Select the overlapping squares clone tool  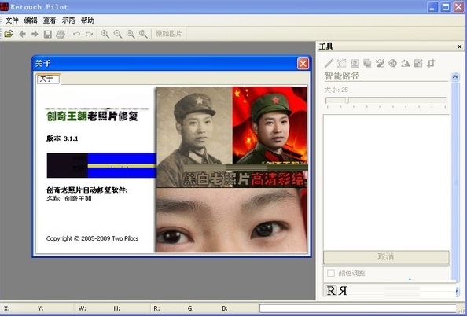(x=367, y=63)
